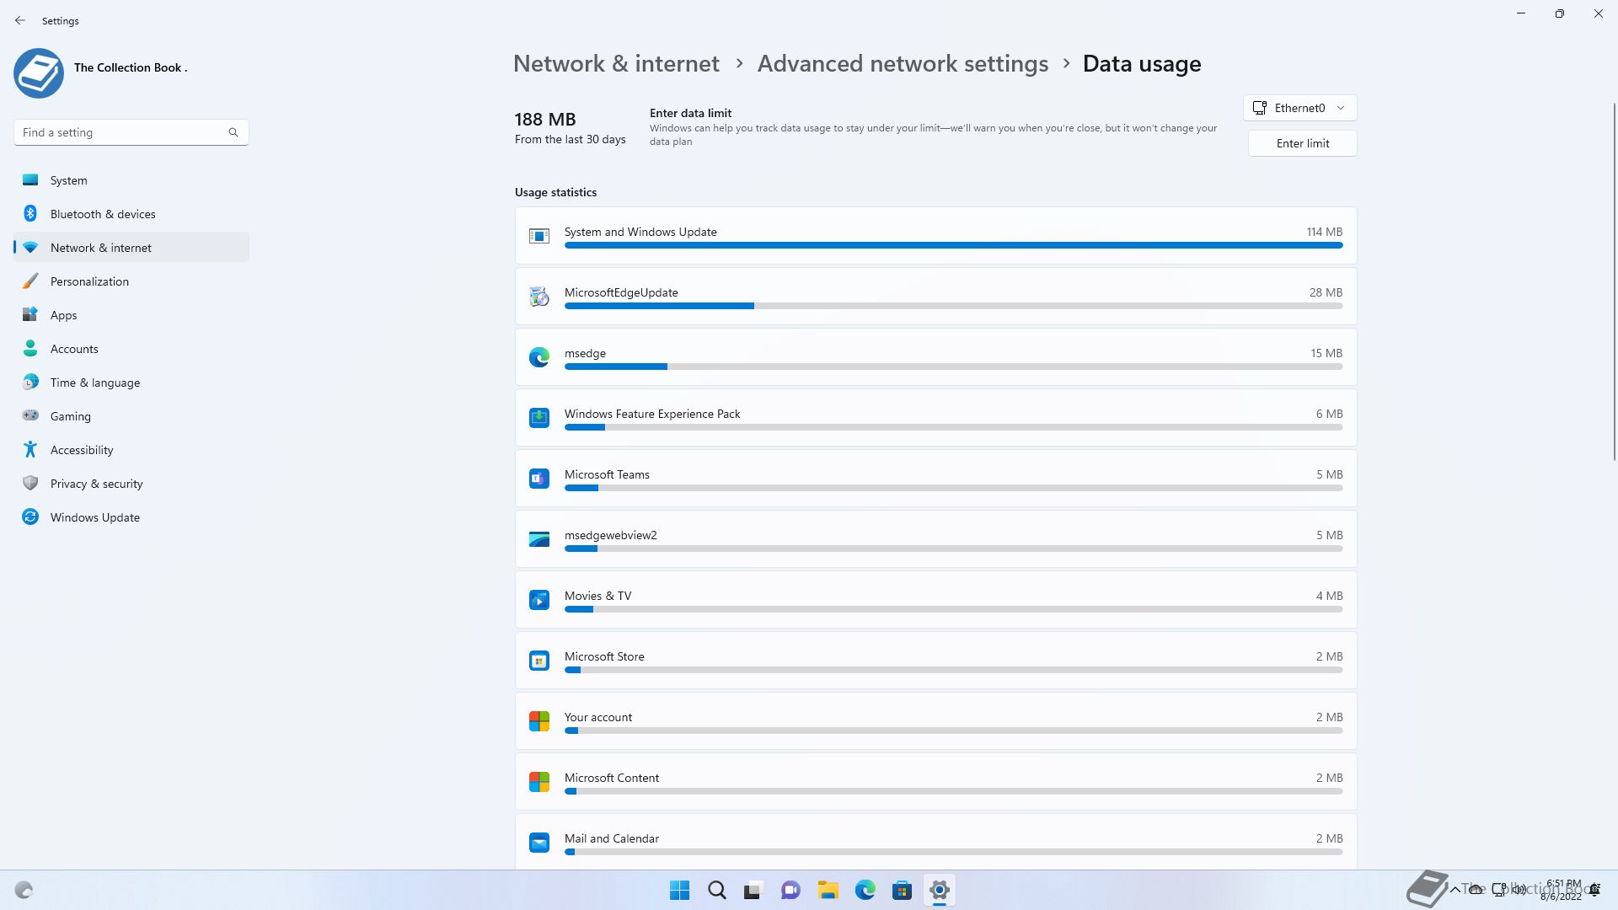Click the Your account app icon
This screenshot has width=1618, height=910.
539,721
